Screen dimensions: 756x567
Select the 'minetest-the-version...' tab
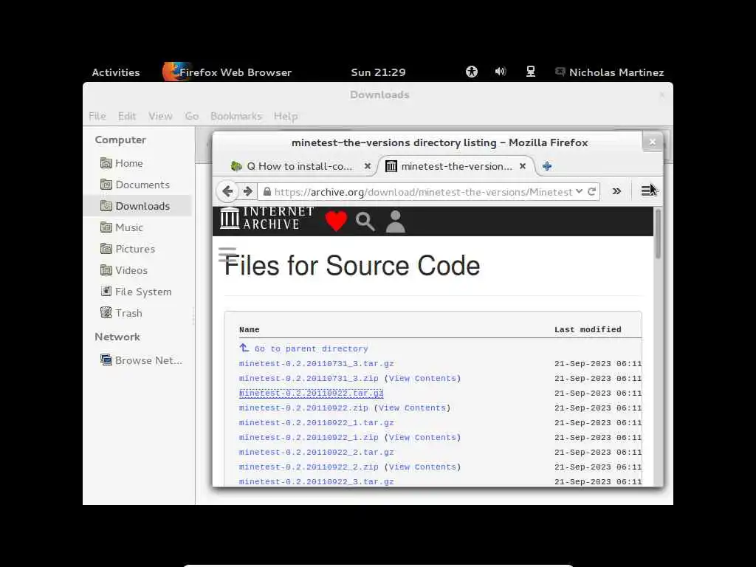point(456,166)
